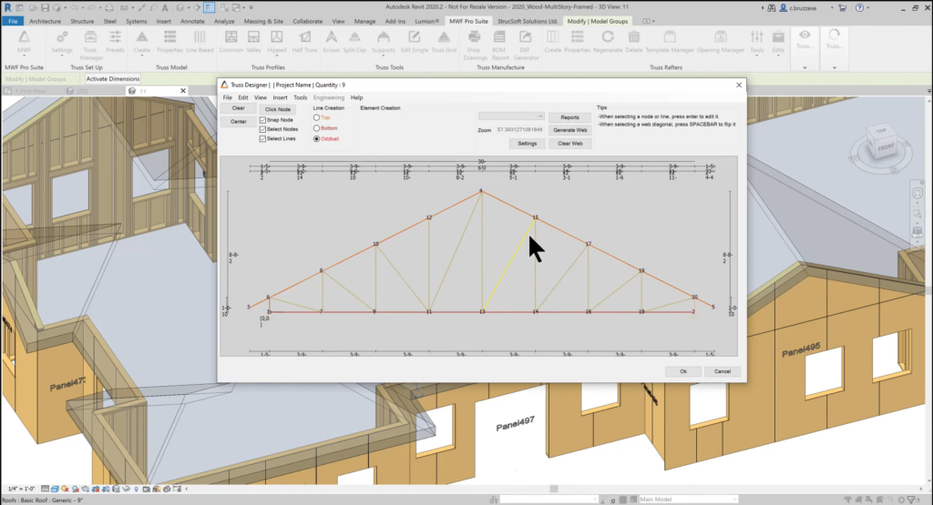Click Activate Dimensions in the options bar
This screenshot has width=933, height=505.
point(113,78)
